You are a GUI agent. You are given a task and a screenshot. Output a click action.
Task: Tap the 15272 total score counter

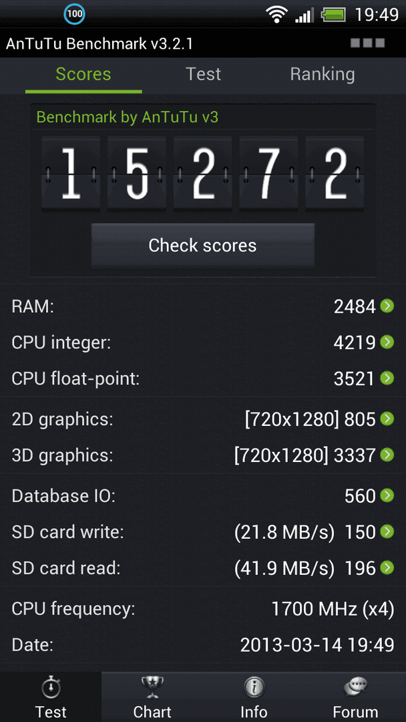click(203, 174)
